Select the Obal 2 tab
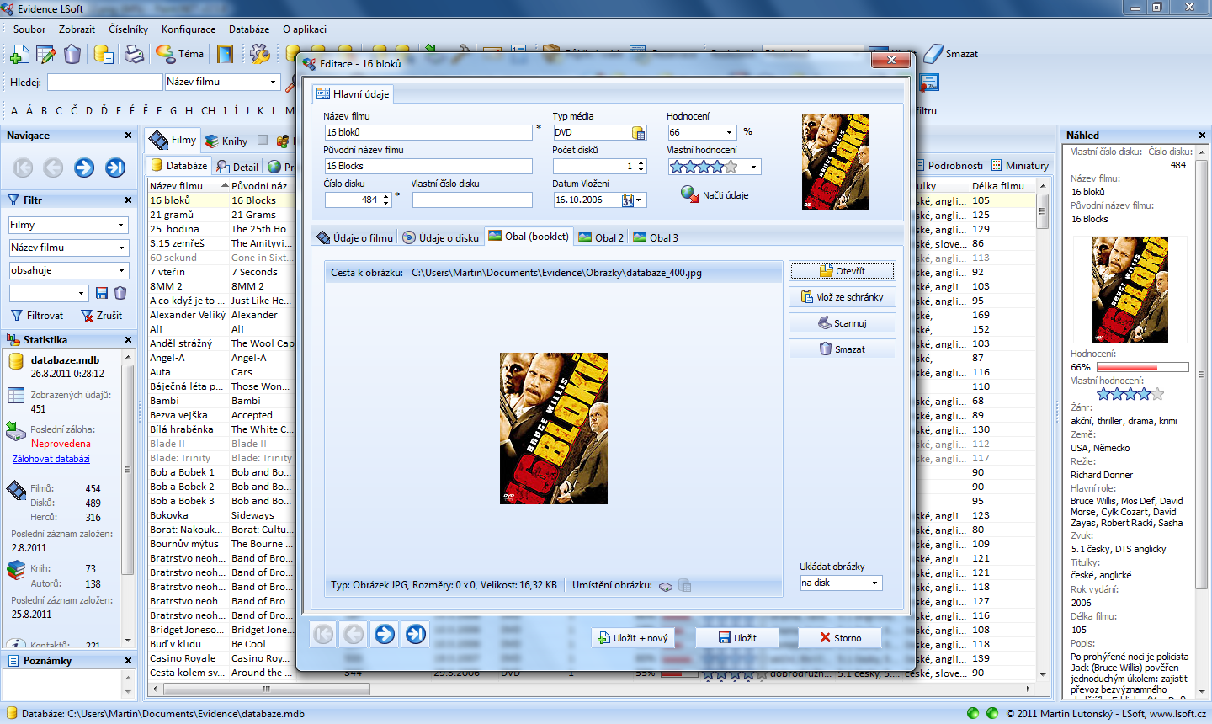This screenshot has width=1212, height=724. (x=602, y=238)
